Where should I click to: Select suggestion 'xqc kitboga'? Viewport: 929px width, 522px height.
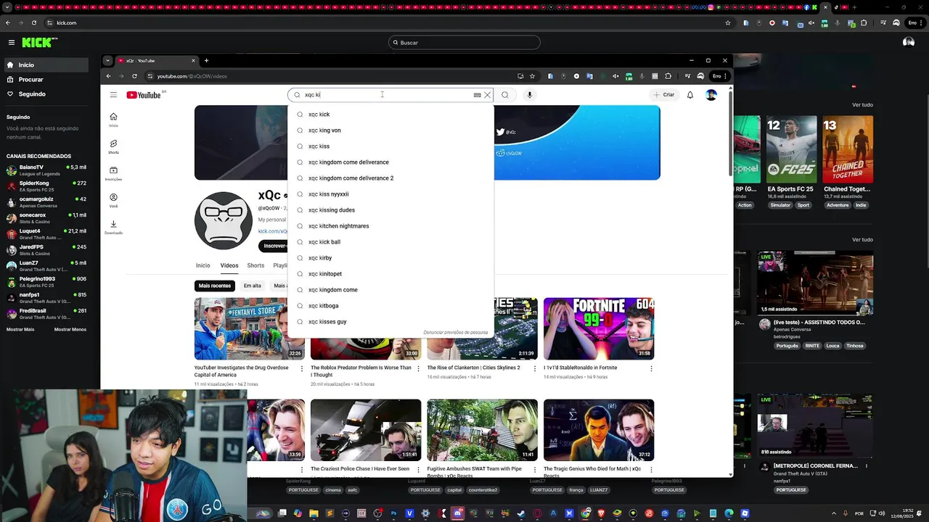pyautogui.click(x=390, y=306)
